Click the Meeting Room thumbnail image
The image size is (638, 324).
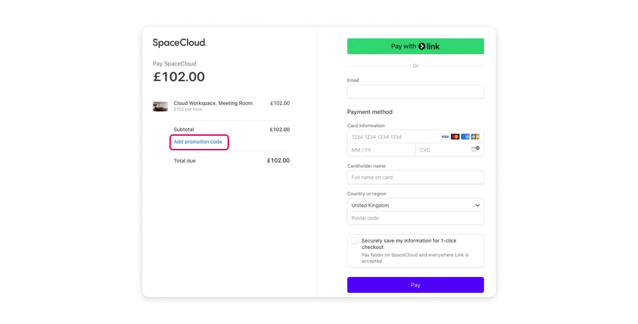pos(160,106)
